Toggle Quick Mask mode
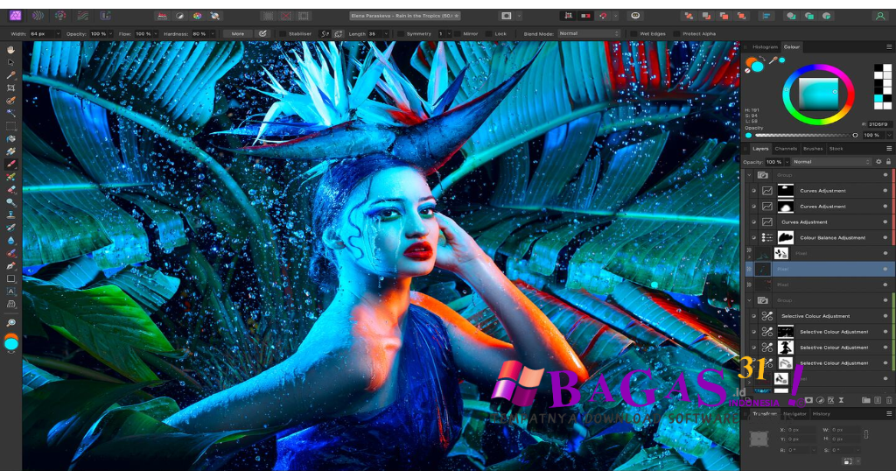 (x=507, y=16)
